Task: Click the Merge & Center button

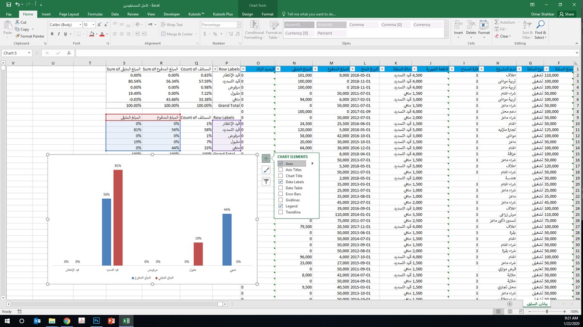Action: click(x=176, y=34)
